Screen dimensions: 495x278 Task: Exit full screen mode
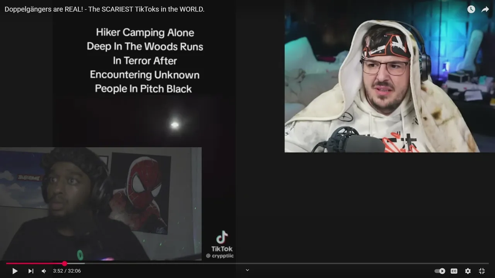click(x=482, y=271)
